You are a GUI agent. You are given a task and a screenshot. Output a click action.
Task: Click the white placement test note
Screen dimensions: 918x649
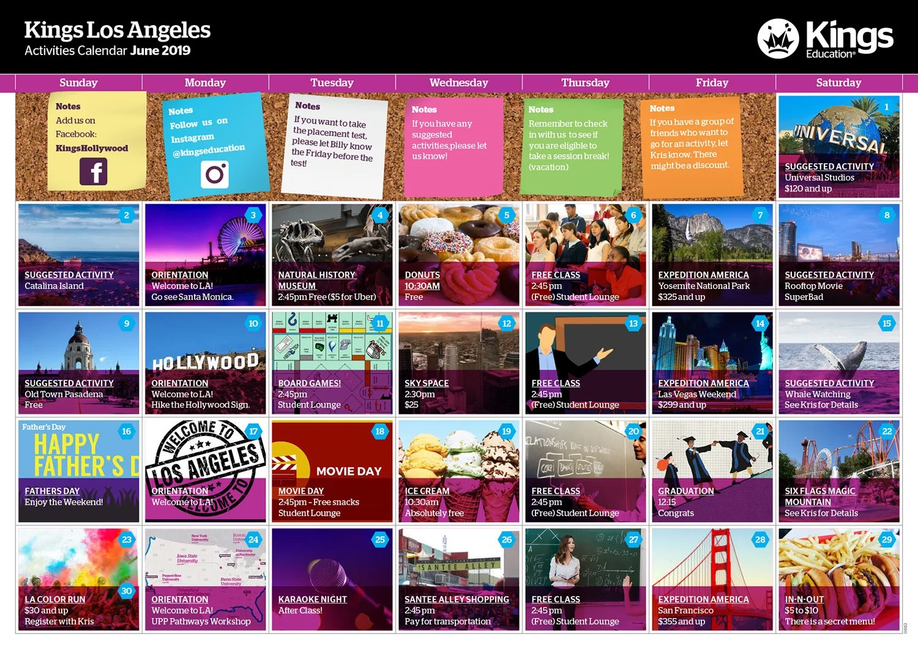tap(334, 146)
